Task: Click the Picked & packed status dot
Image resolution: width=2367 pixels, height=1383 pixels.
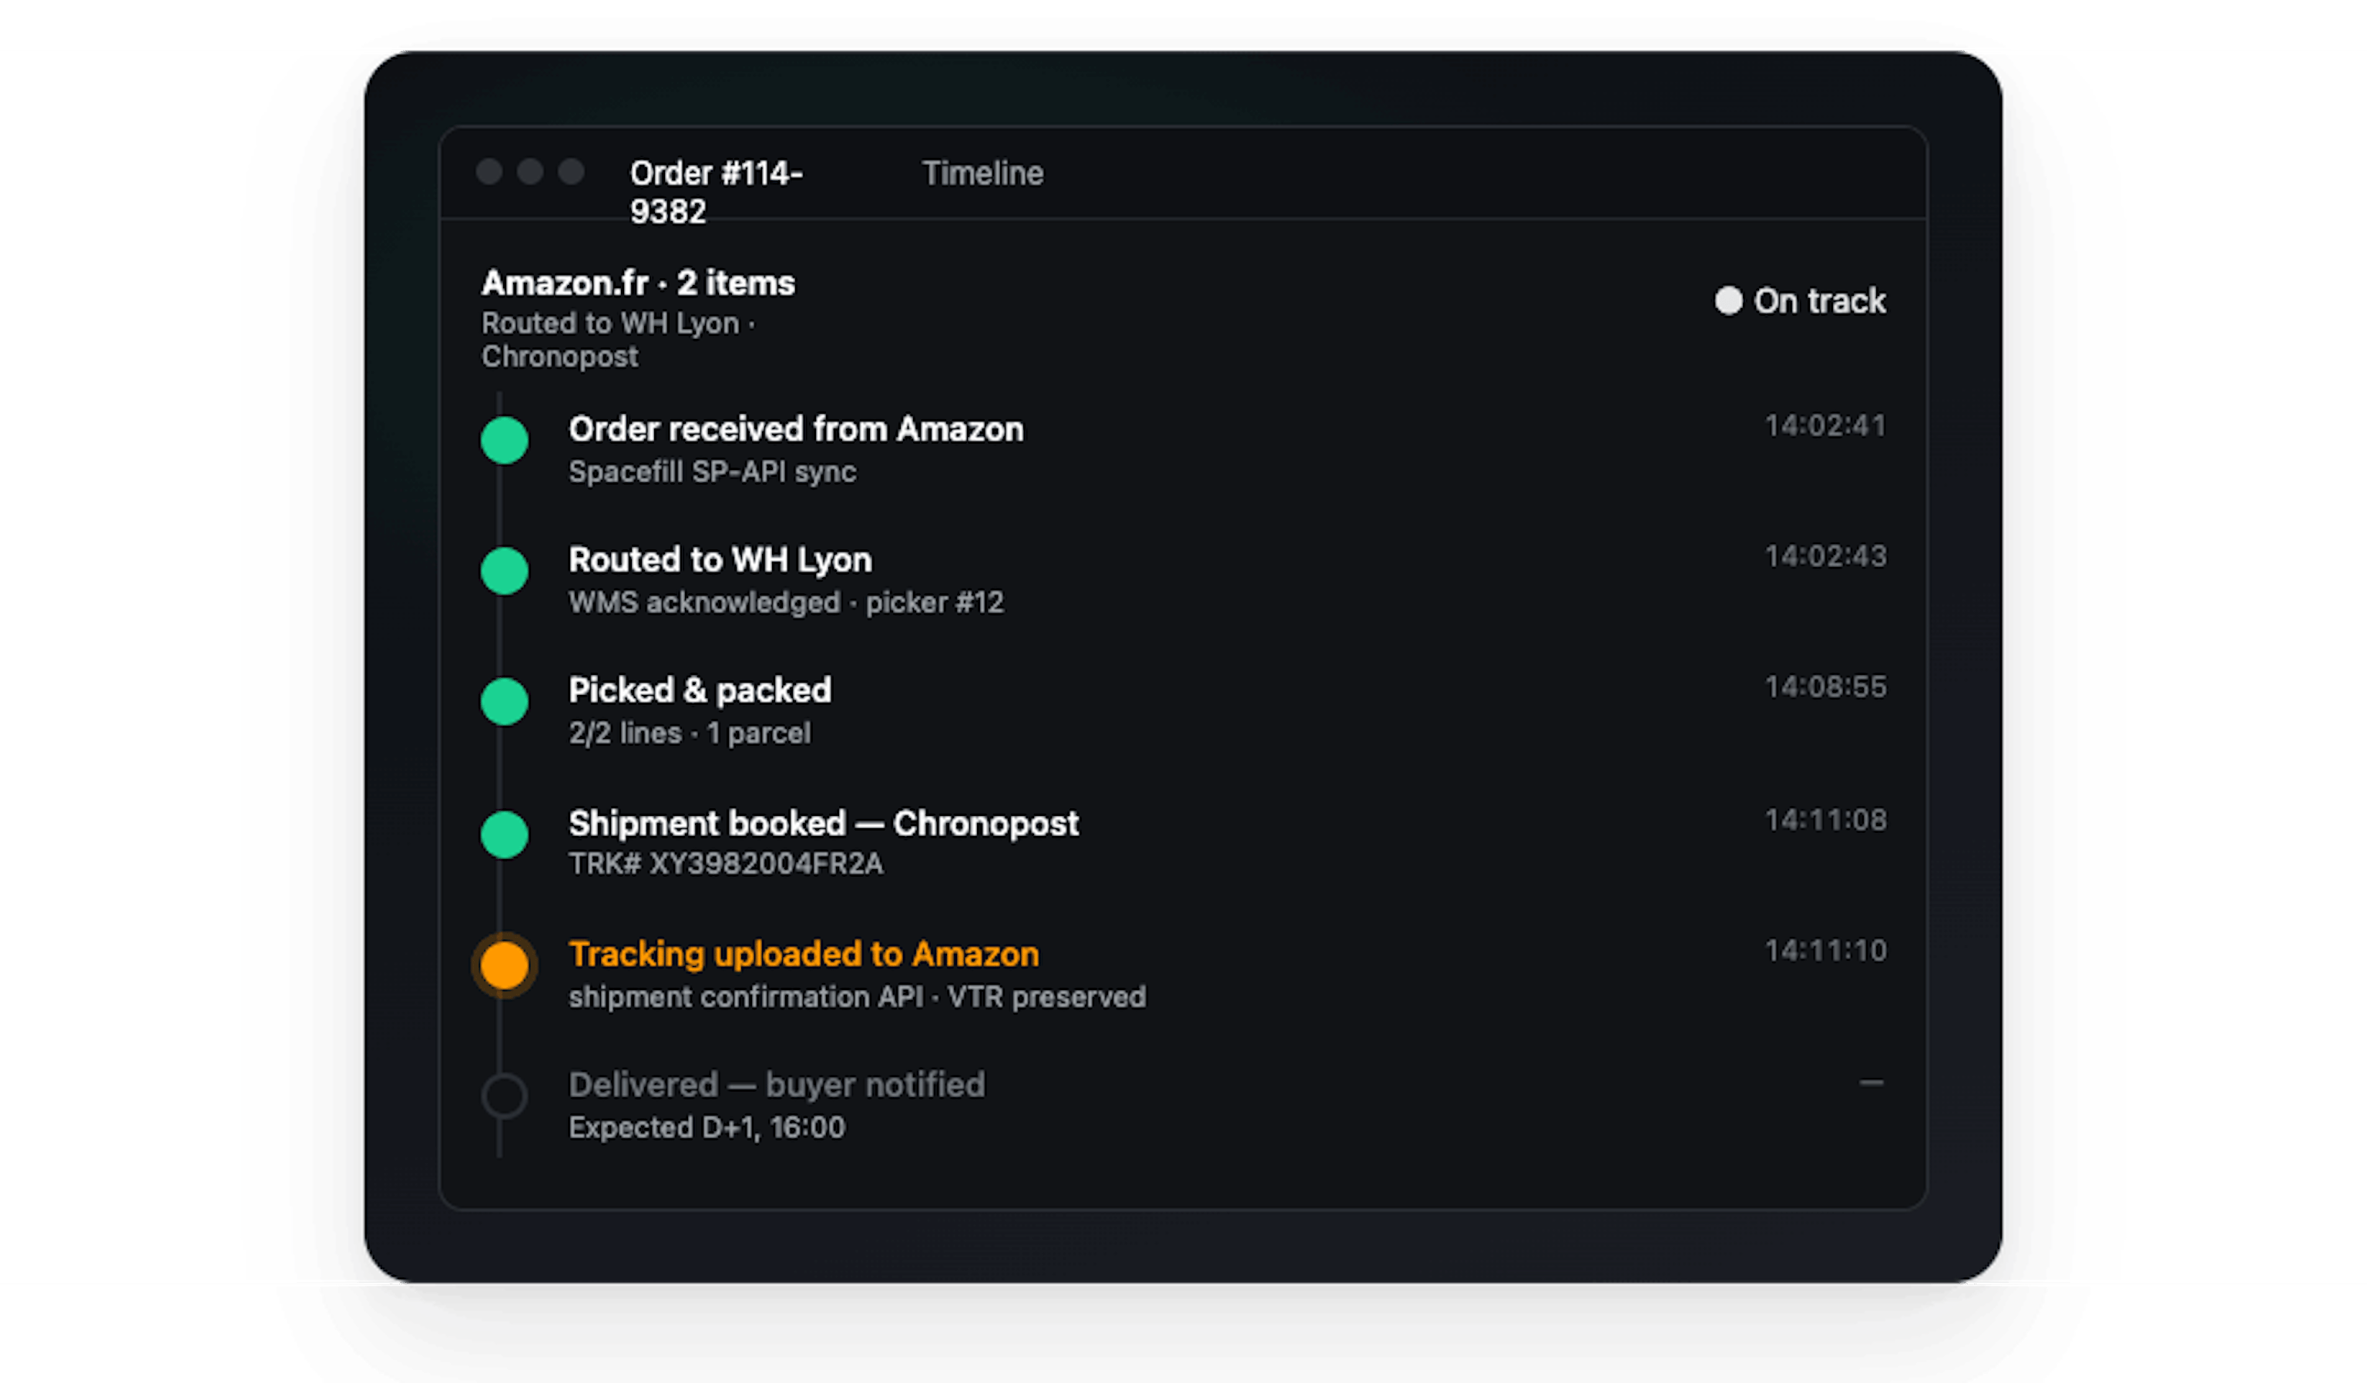Action: click(505, 702)
